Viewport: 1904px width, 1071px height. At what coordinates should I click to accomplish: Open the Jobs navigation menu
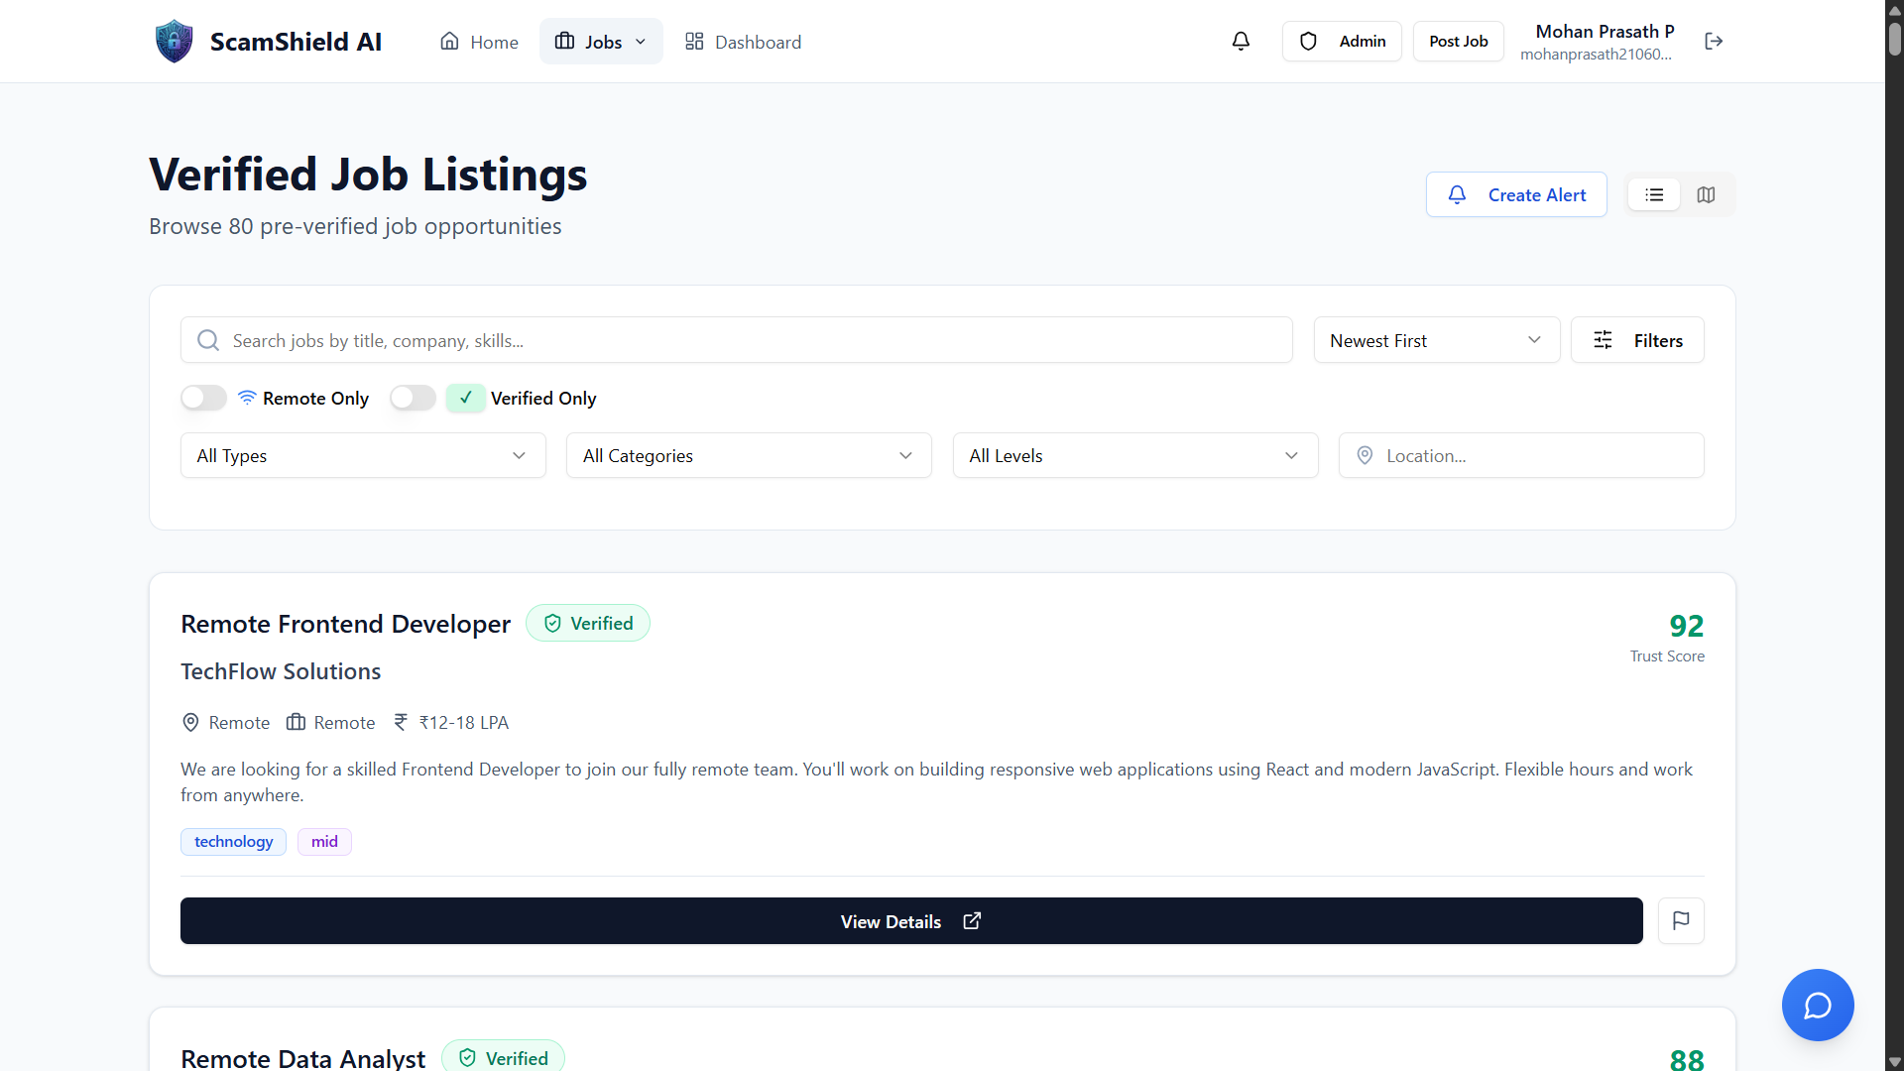click(x=601, y=42)
